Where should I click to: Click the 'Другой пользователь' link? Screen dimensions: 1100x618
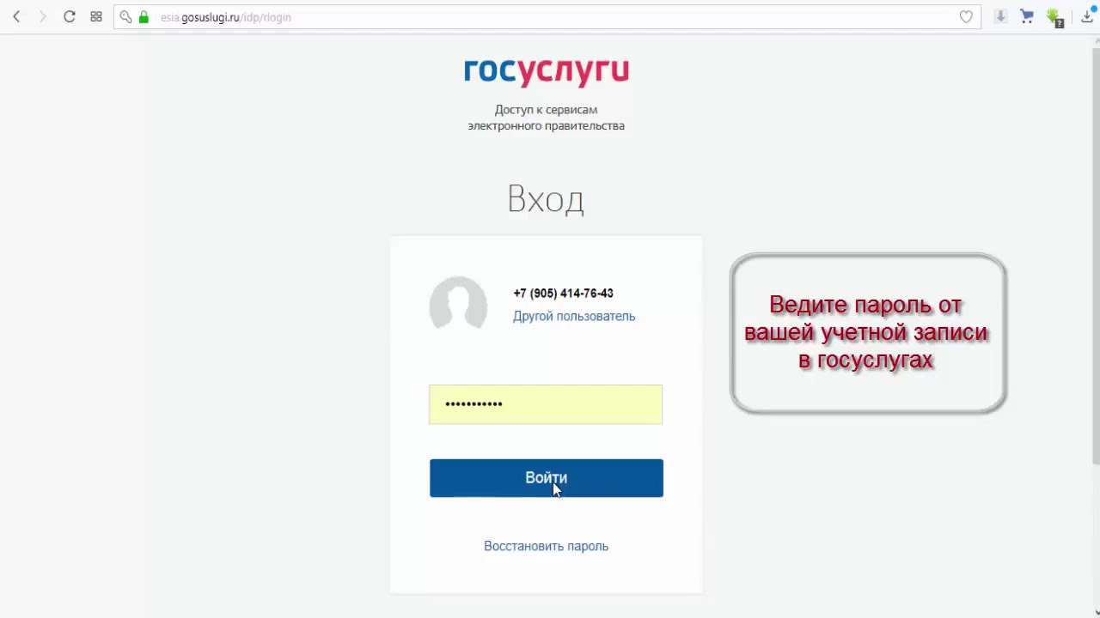(x=574, y=316)
